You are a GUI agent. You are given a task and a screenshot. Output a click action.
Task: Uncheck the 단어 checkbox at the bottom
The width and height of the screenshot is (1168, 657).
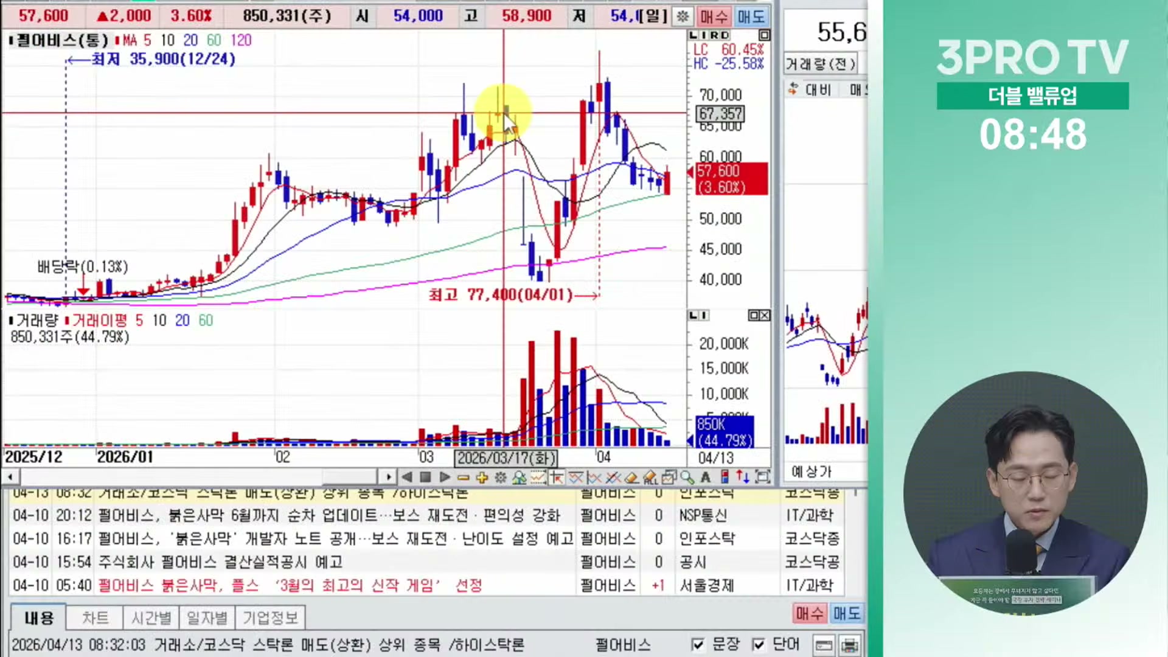click(757, 643)
